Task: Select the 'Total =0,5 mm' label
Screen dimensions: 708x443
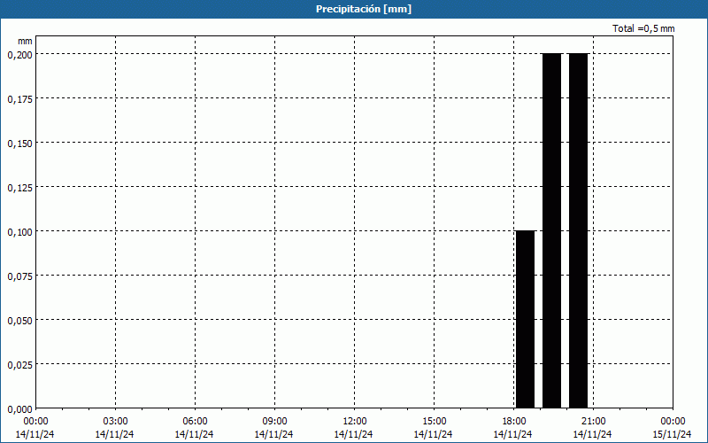Action: 643,28
